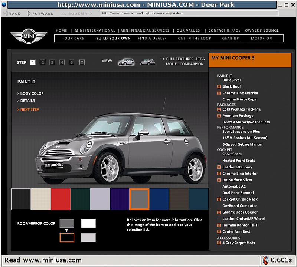297x267 pixels.
Task: Deselect the Premium Package option
Action: pos(219,115)
